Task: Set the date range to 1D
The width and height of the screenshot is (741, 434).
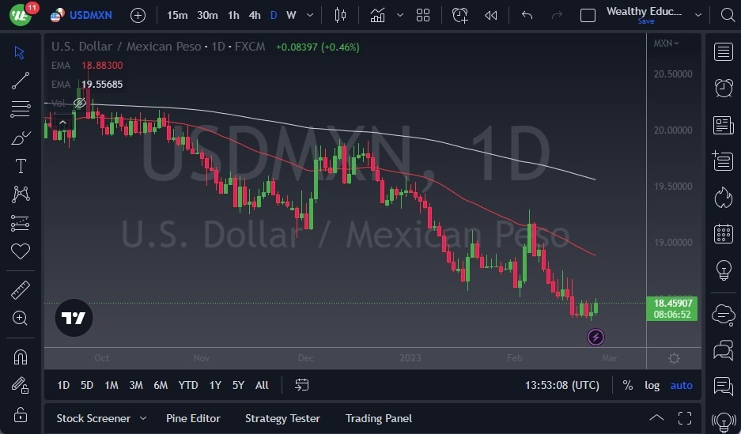Action: (63, 385)
